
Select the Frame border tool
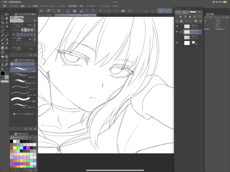click(x=7, y=61)
